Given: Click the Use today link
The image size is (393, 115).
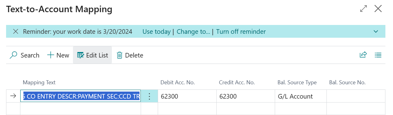Looking at the screenshot, I should [157, 32].
